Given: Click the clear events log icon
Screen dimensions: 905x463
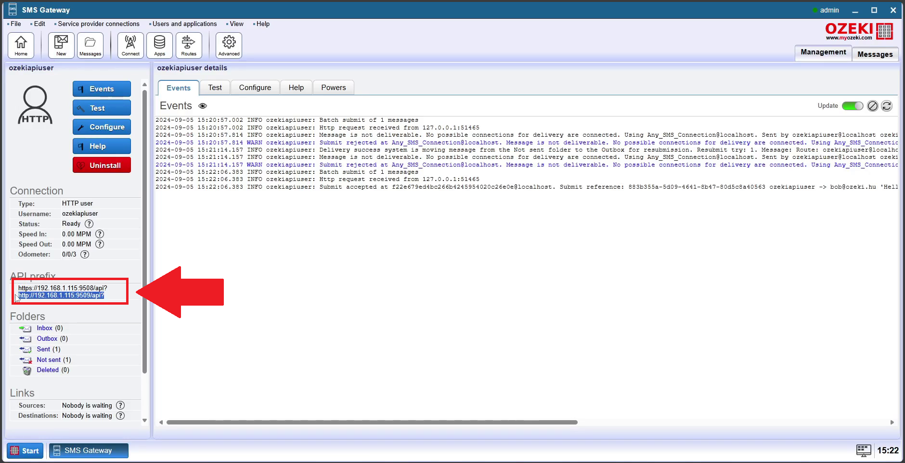Looking at the screenshot, I should point(873,106).
